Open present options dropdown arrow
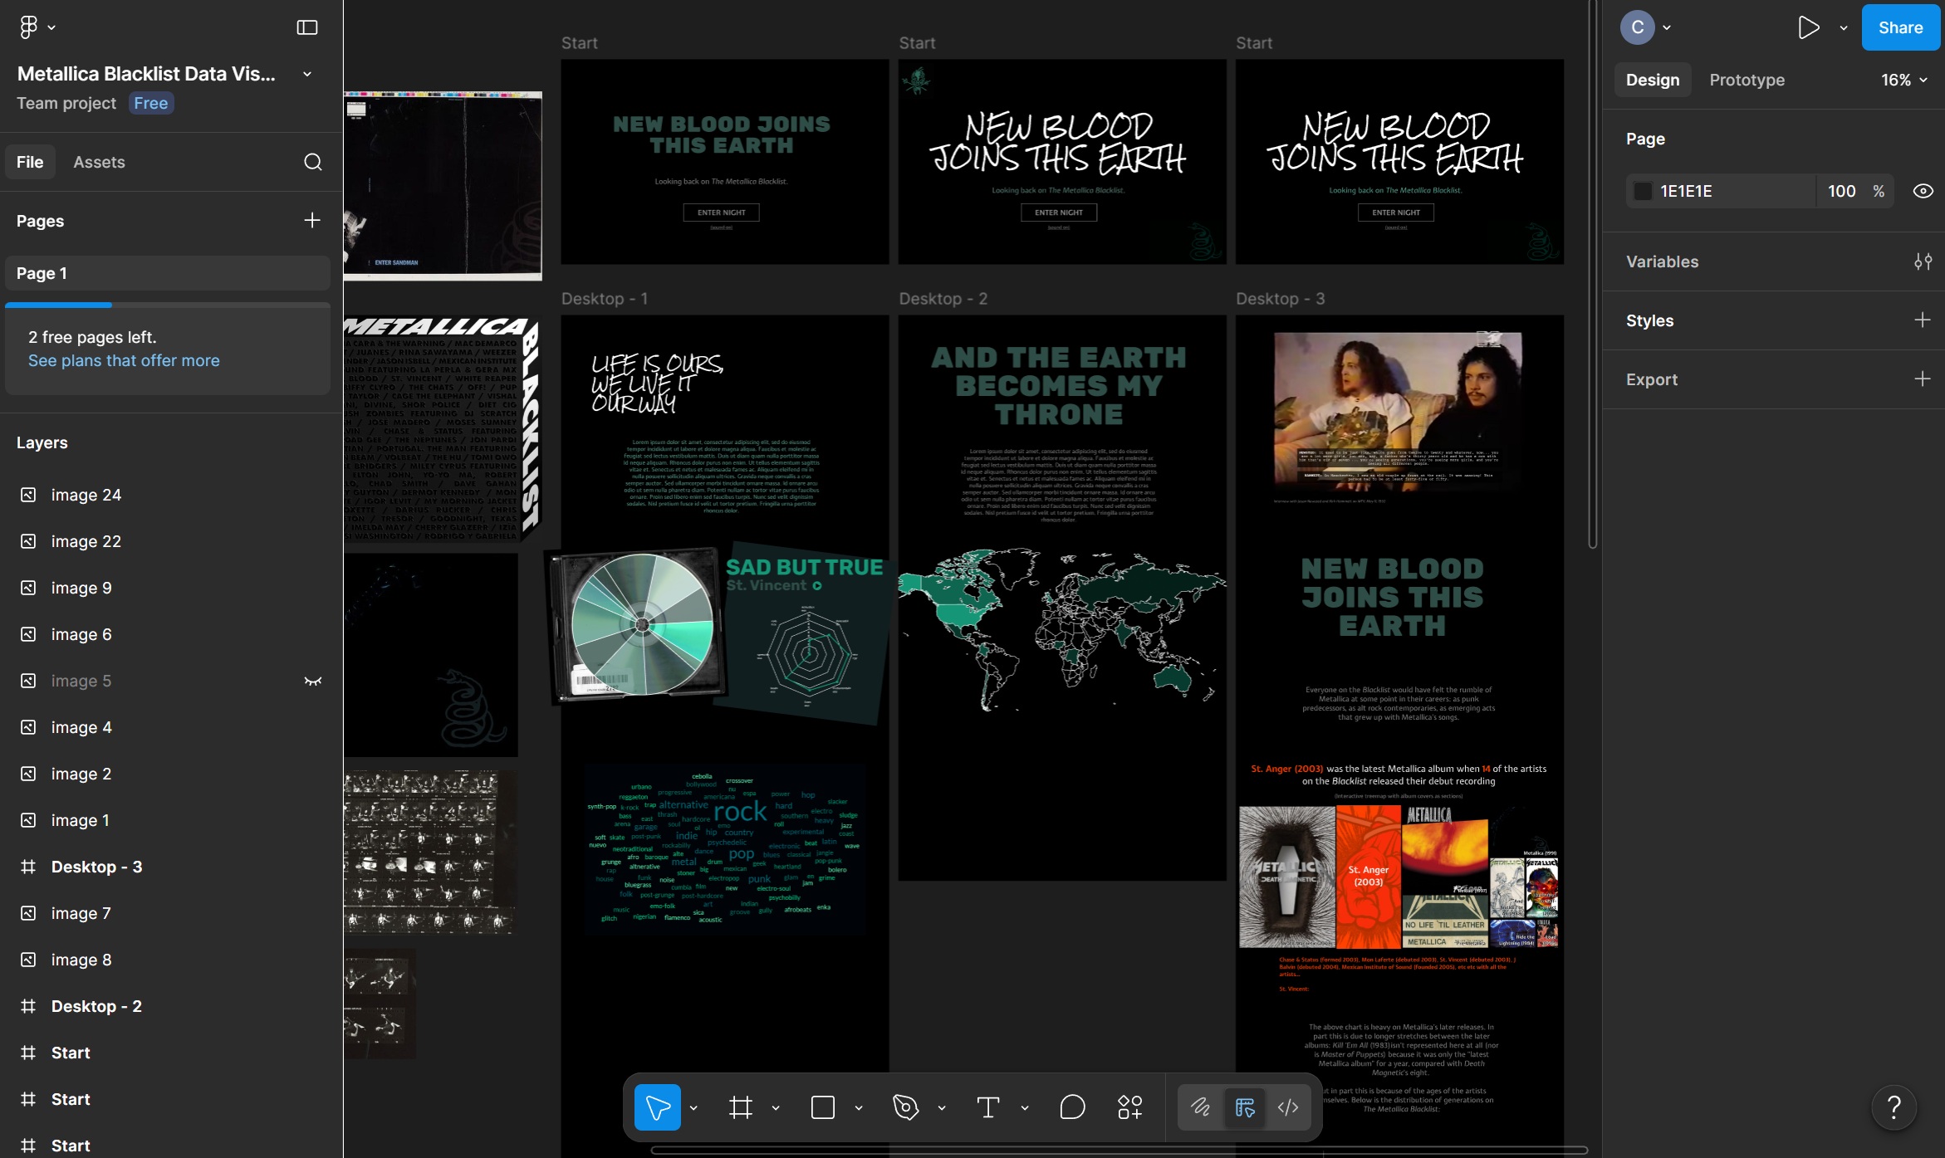The height and width of the screenshot is (1158, 1945). pyautogui.click(x=1844, y=27)
